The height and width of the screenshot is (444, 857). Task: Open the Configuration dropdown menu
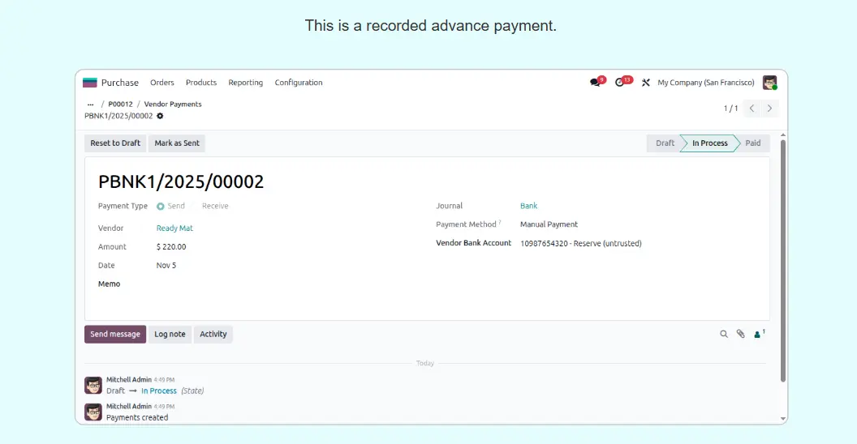[x=298, y=83]
